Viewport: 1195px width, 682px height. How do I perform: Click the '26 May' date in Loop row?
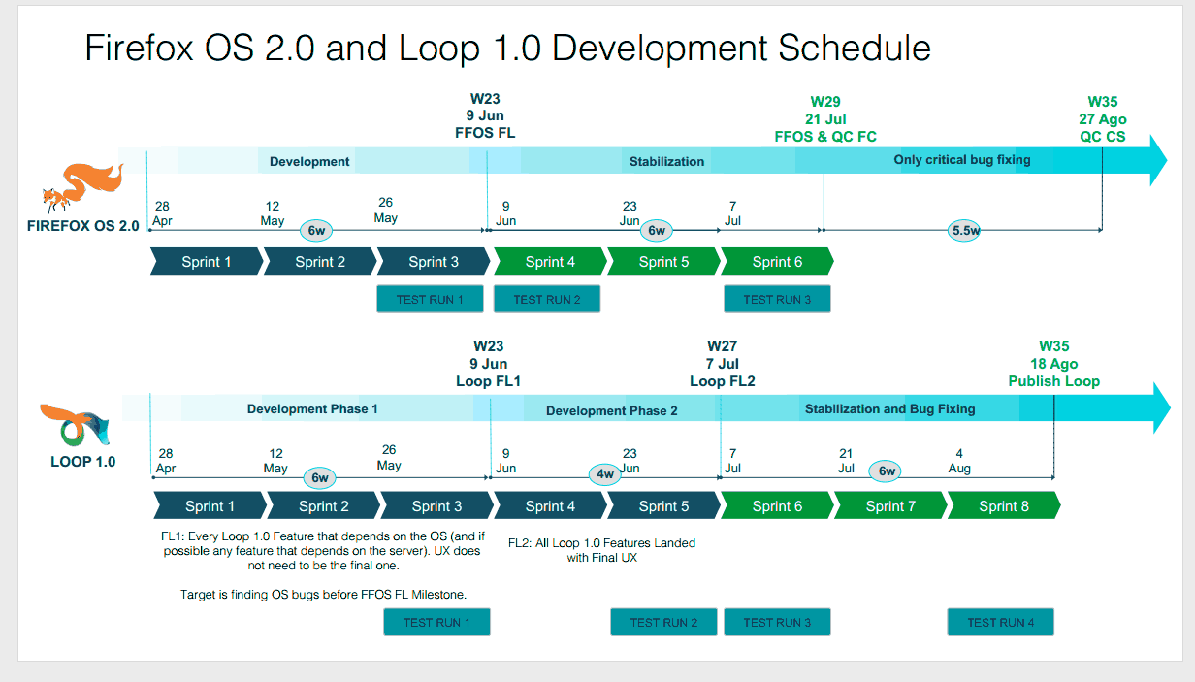pos(389,457)
